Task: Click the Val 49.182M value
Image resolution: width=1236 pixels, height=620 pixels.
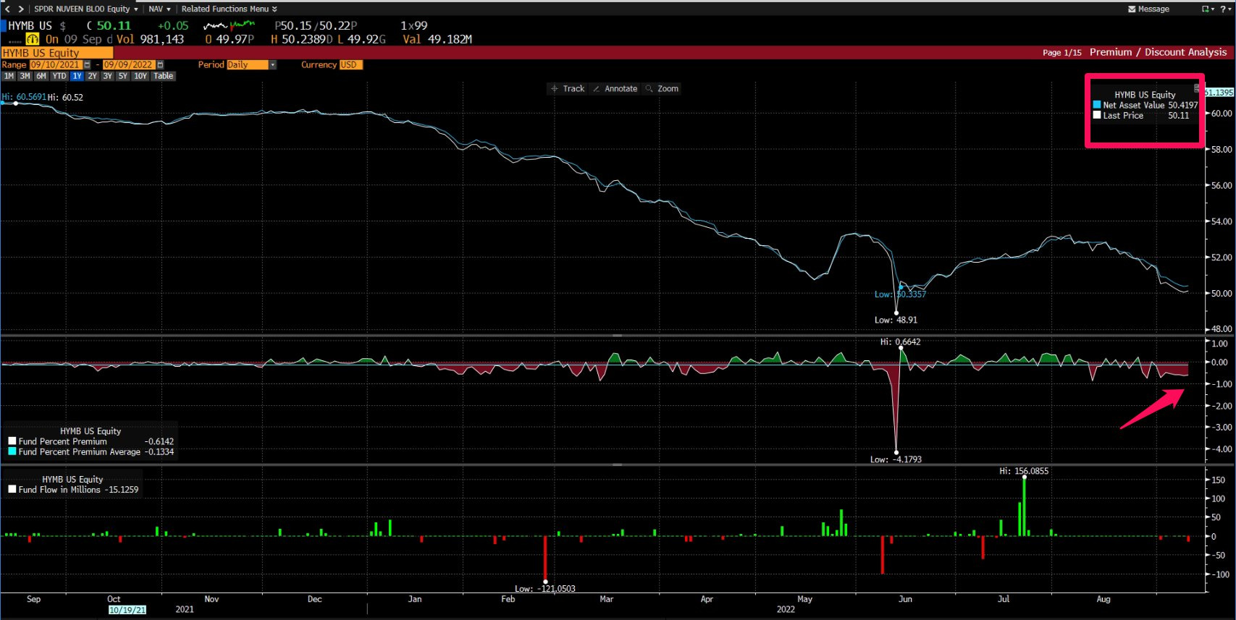Action: [437, 39]
